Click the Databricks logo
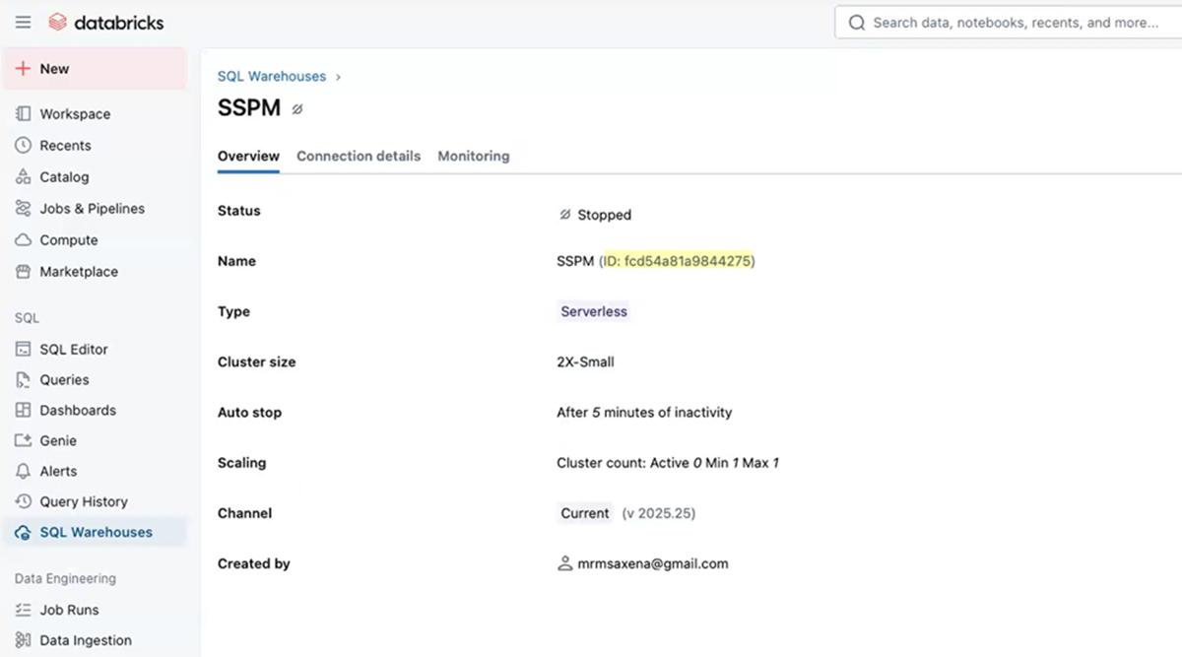Screen dimensions: 1182x657 click(105, 22)
